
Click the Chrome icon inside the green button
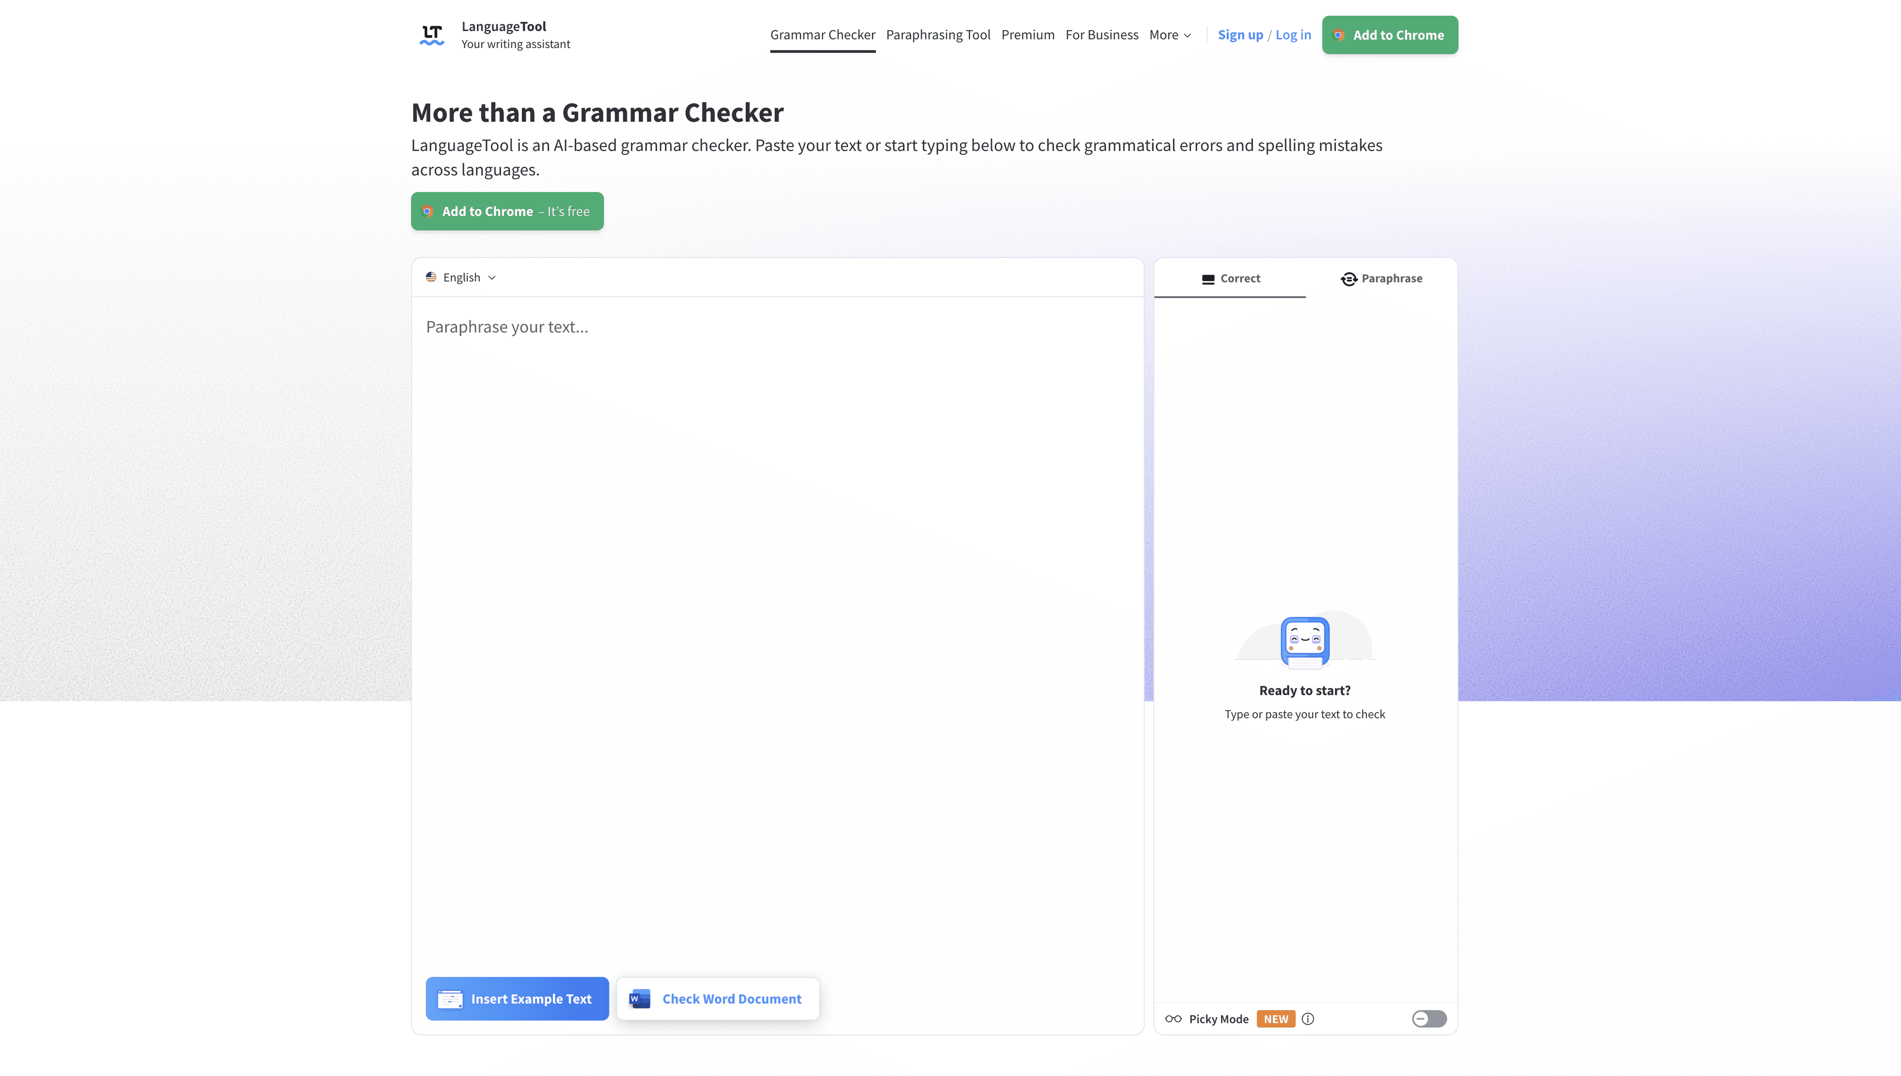[1339, 35]
